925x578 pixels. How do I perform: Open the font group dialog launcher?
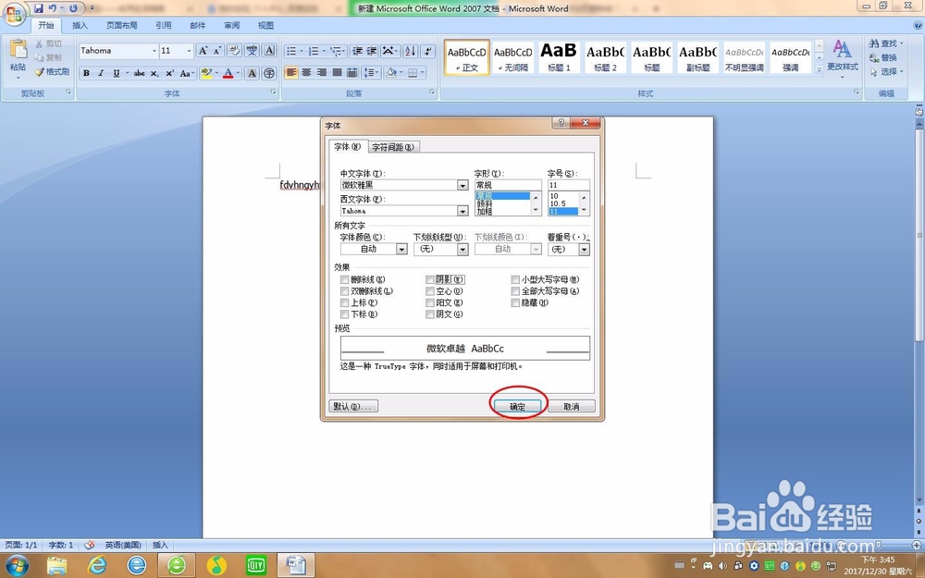tap(273, 92)
